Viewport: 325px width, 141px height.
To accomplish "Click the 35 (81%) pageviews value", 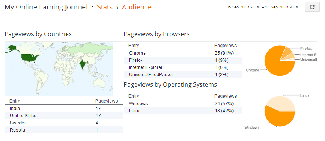I will point(224,53).
